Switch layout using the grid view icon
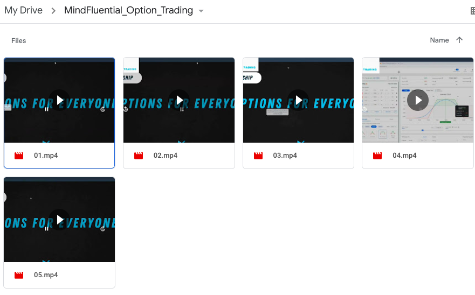 (x=472, y=11)
